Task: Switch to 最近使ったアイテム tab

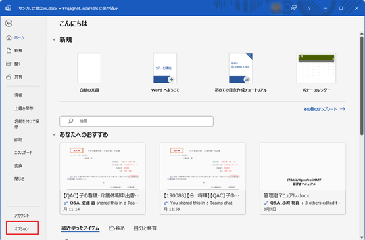Action: pos(80,228)
